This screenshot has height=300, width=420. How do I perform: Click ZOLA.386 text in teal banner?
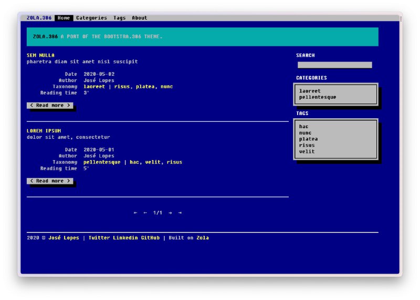(45, 36)
